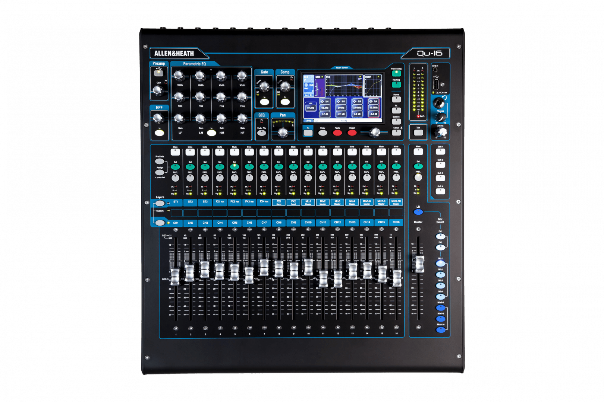Click the Qu-Drive USB port
The height and width of the screenshot is (402, 604).
(436, 84)
